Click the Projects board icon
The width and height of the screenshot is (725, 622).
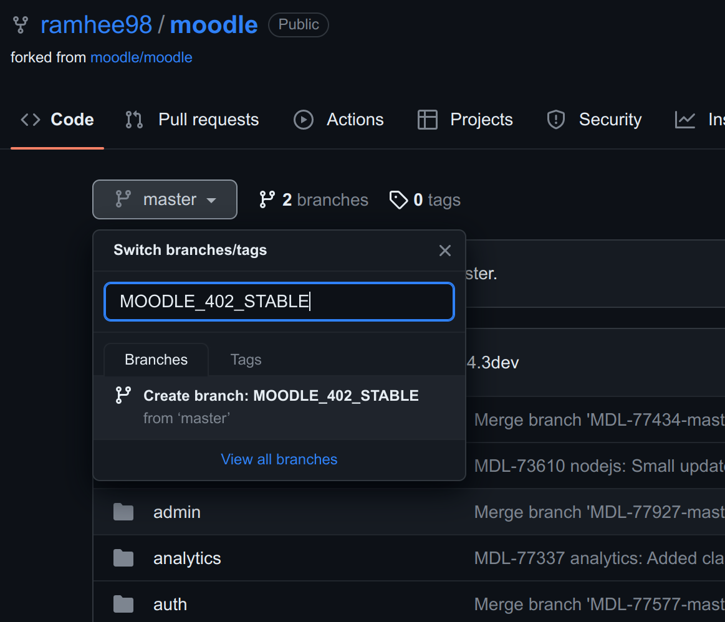click(428, 120)
